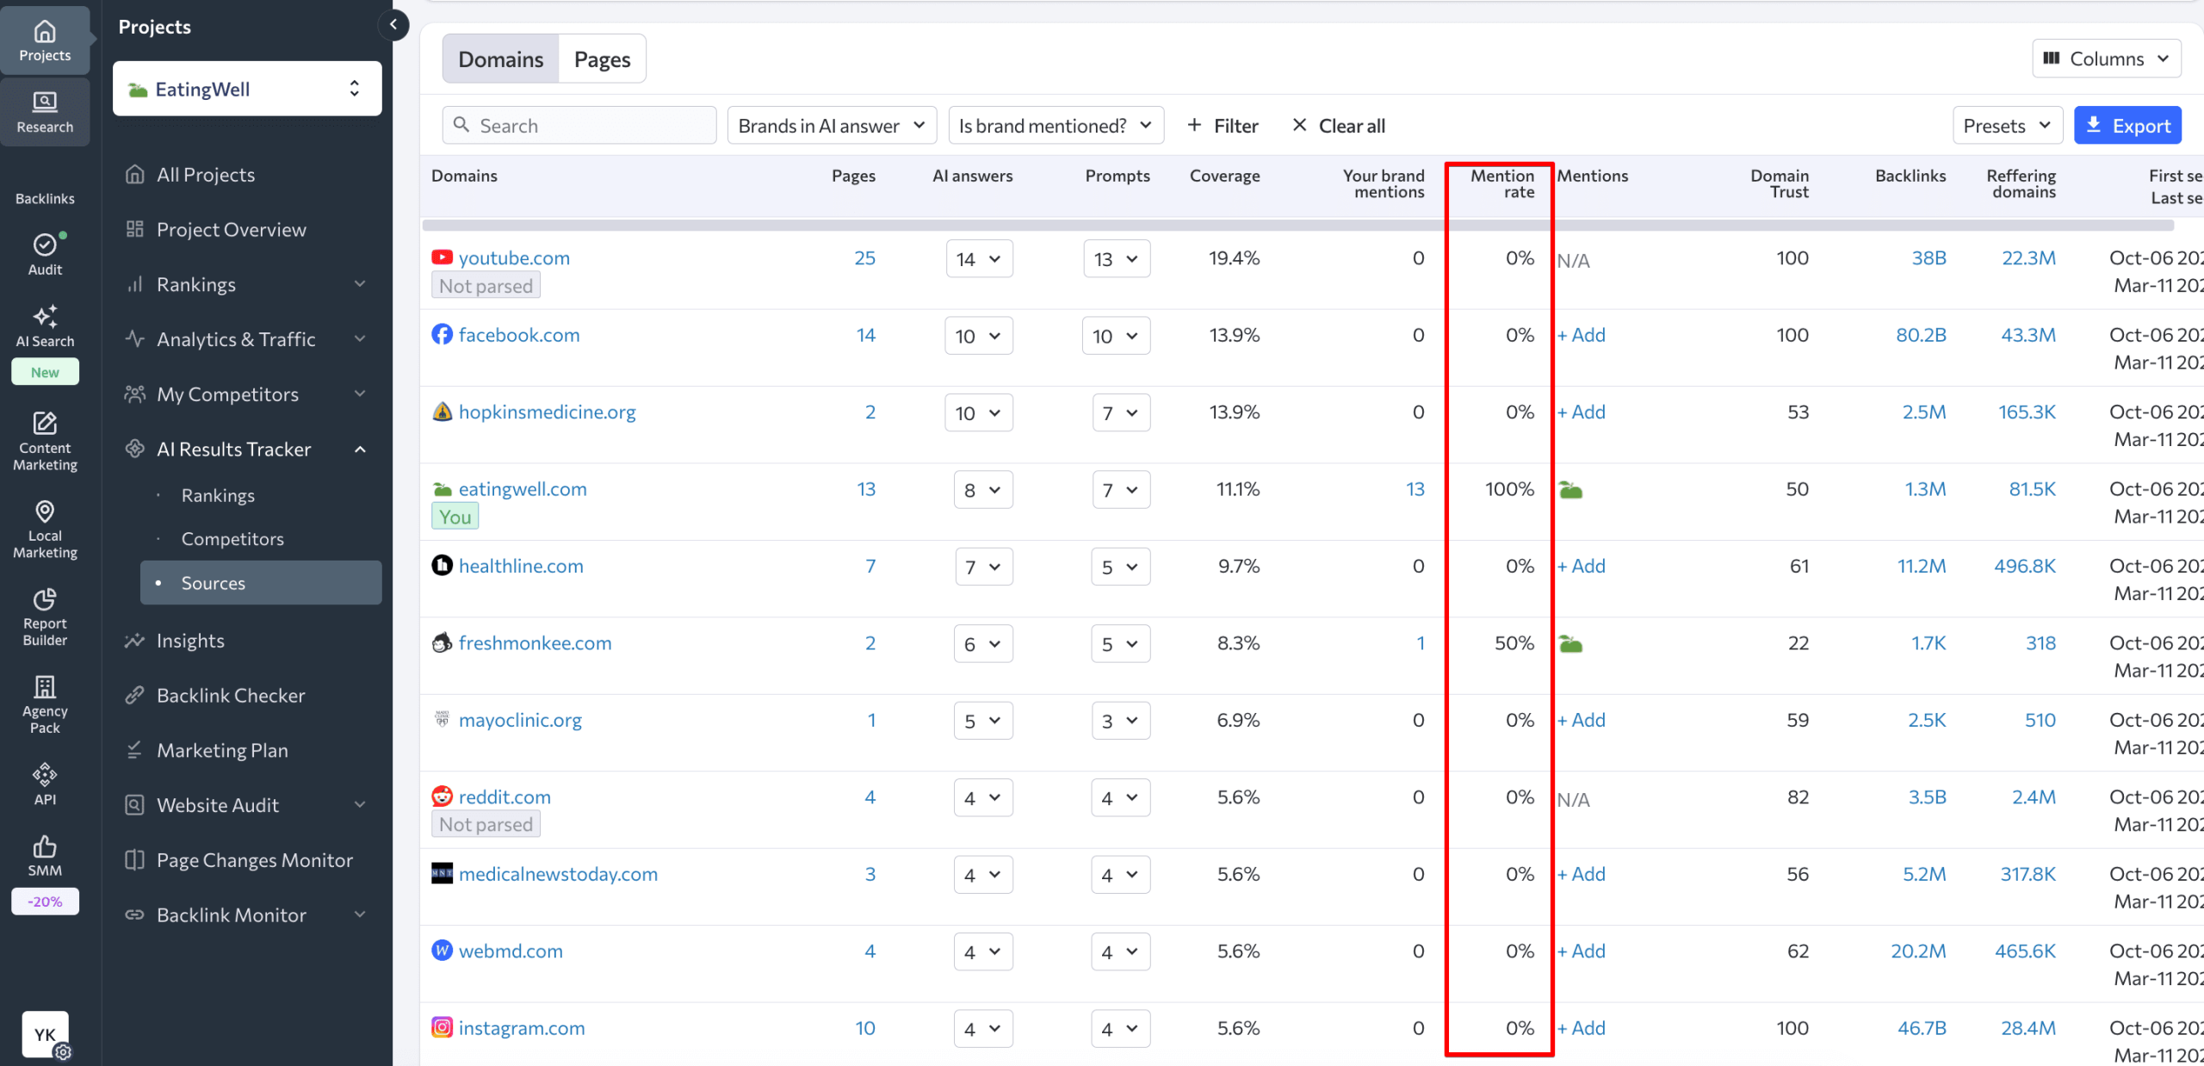The height and width of the screenshot is (1066, 2204).
Task: Open the Projects panel icon
Action: [44, 32]
